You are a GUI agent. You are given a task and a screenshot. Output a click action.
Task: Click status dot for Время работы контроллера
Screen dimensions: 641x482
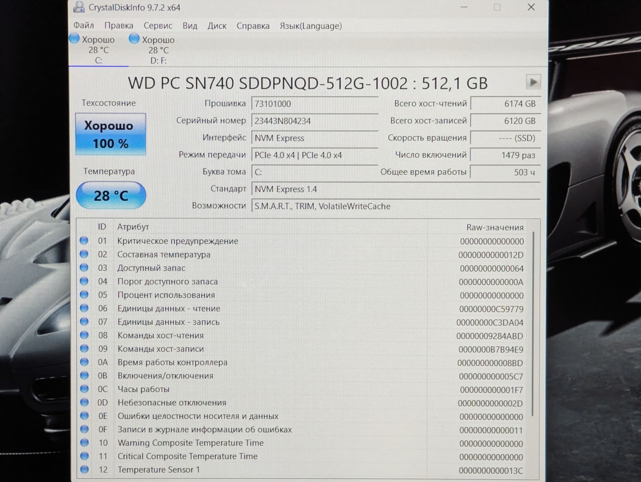[x=84, y=362]
